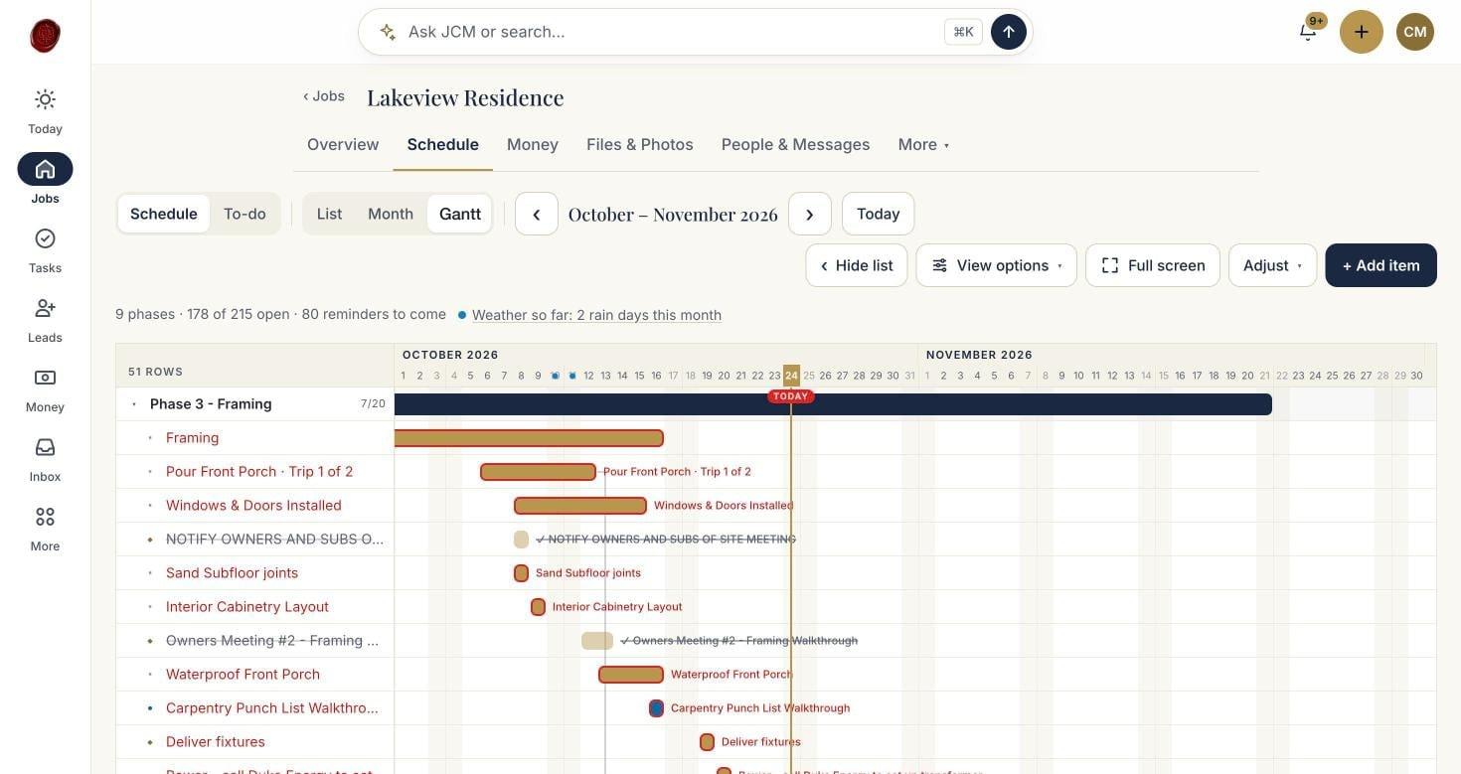Open the weather rain days link
Viewport: 1461px width, 774px height.
(x=596, y=315)
